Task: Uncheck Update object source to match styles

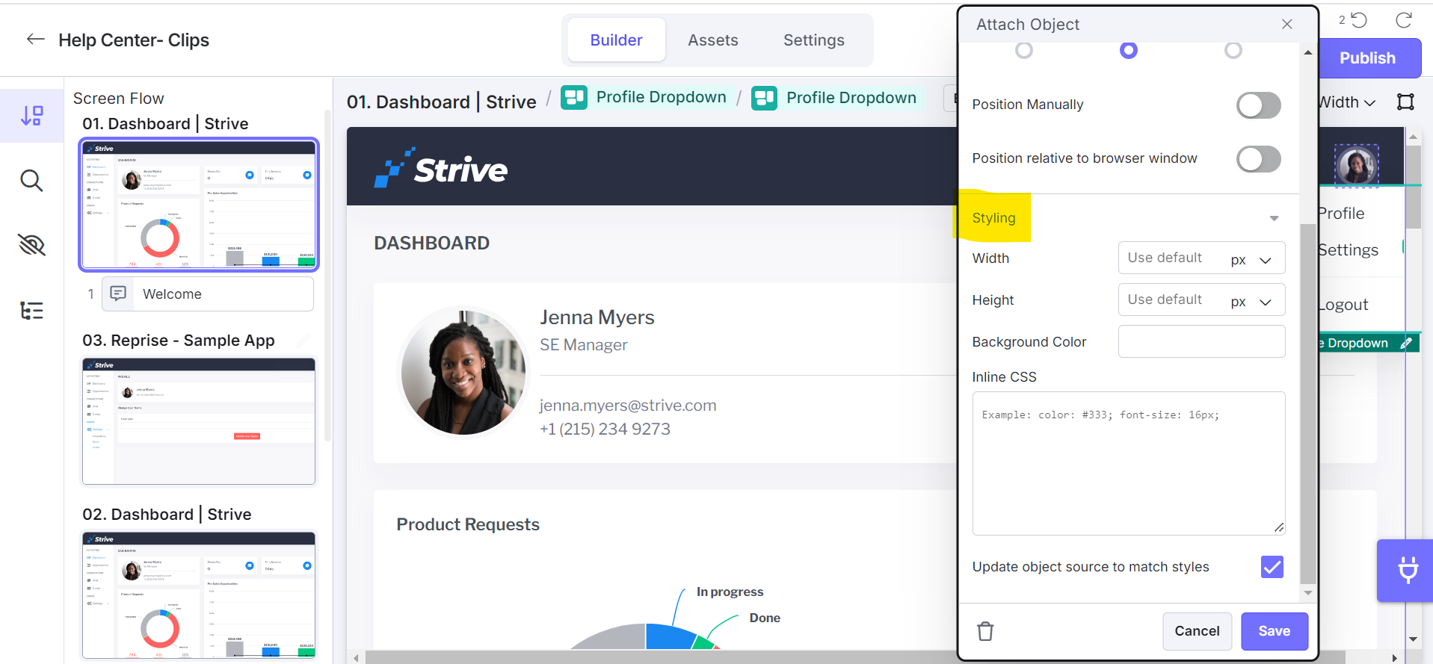Action: point(1272,567)
